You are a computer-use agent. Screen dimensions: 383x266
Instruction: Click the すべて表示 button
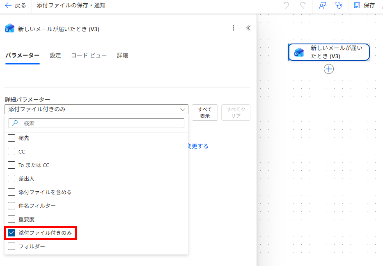pos(205,112)
